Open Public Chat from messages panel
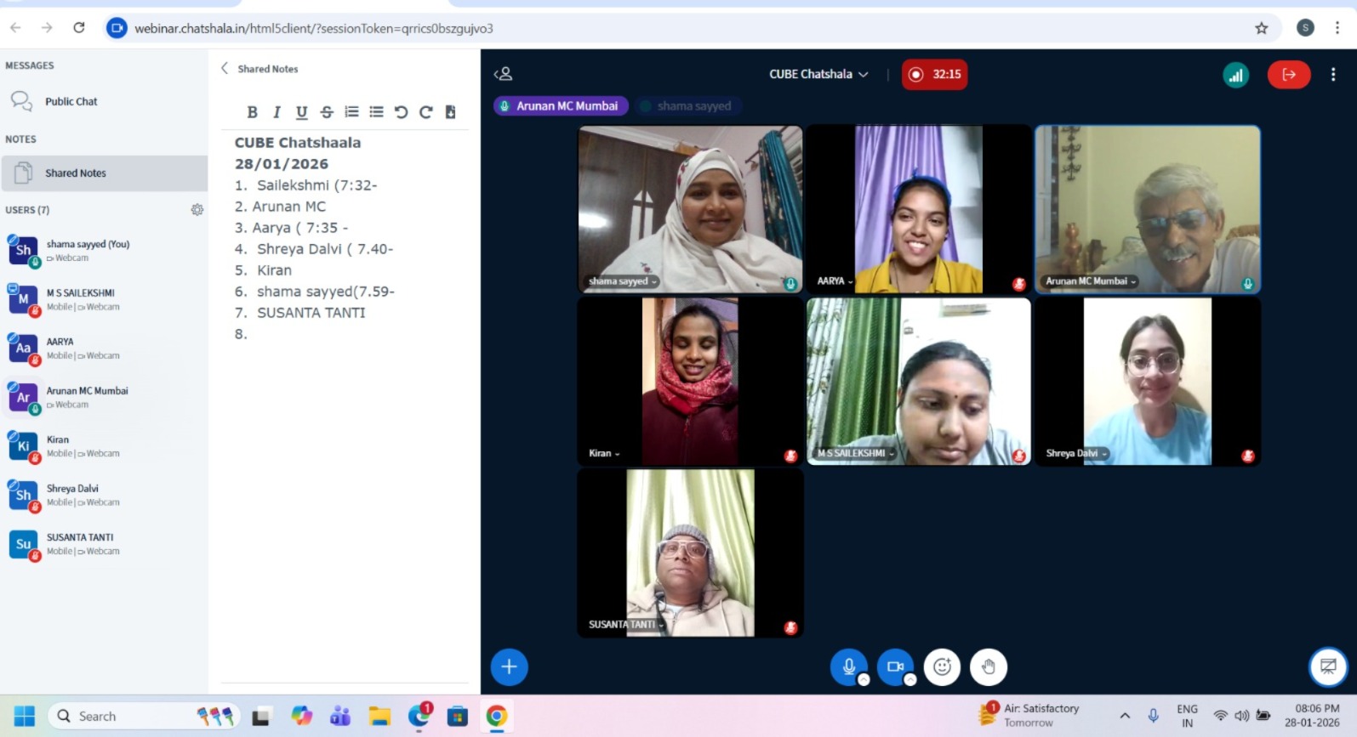Screen dimensions: 1357x737 tap(71, 102)
